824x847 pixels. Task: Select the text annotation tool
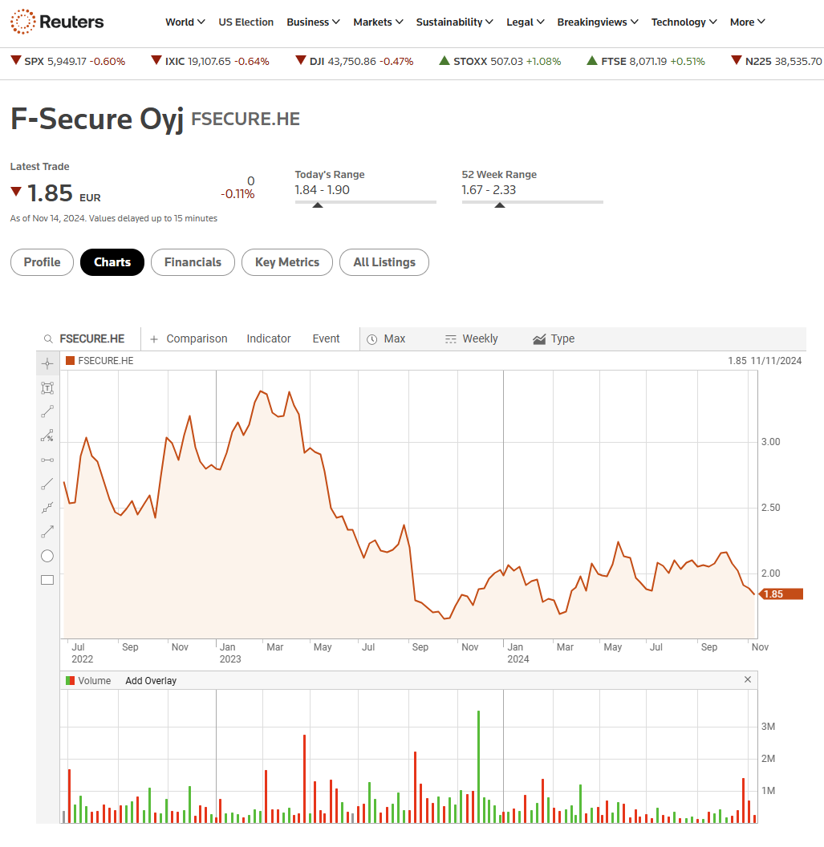[47, 388]
